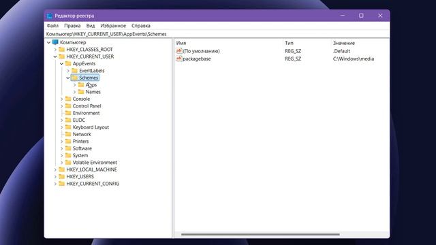Click the Apps folder icon
This screenshot has height=245, width=436.
point(81,84)
